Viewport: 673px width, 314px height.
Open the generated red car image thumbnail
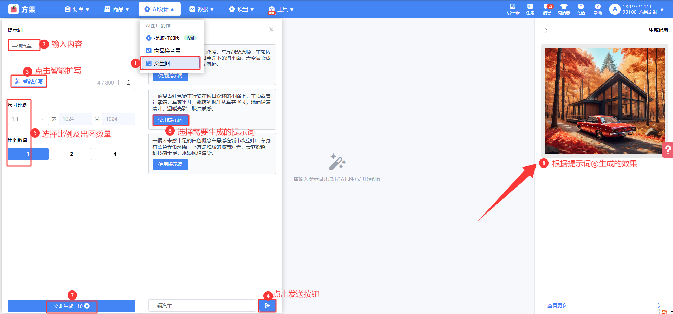(605, 101)
